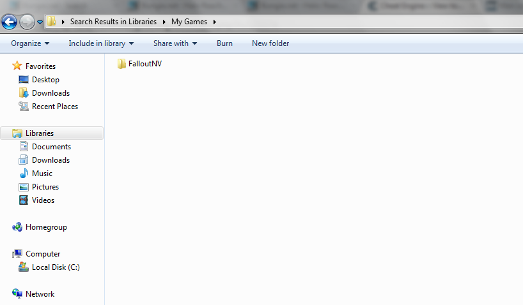The width and height of the screenshot is (523, 305).
Task: Select Search Results in Libraries breadcrumb
Action: tap(113, 22)
